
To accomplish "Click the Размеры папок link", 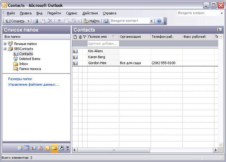I will tap(20, 79).
